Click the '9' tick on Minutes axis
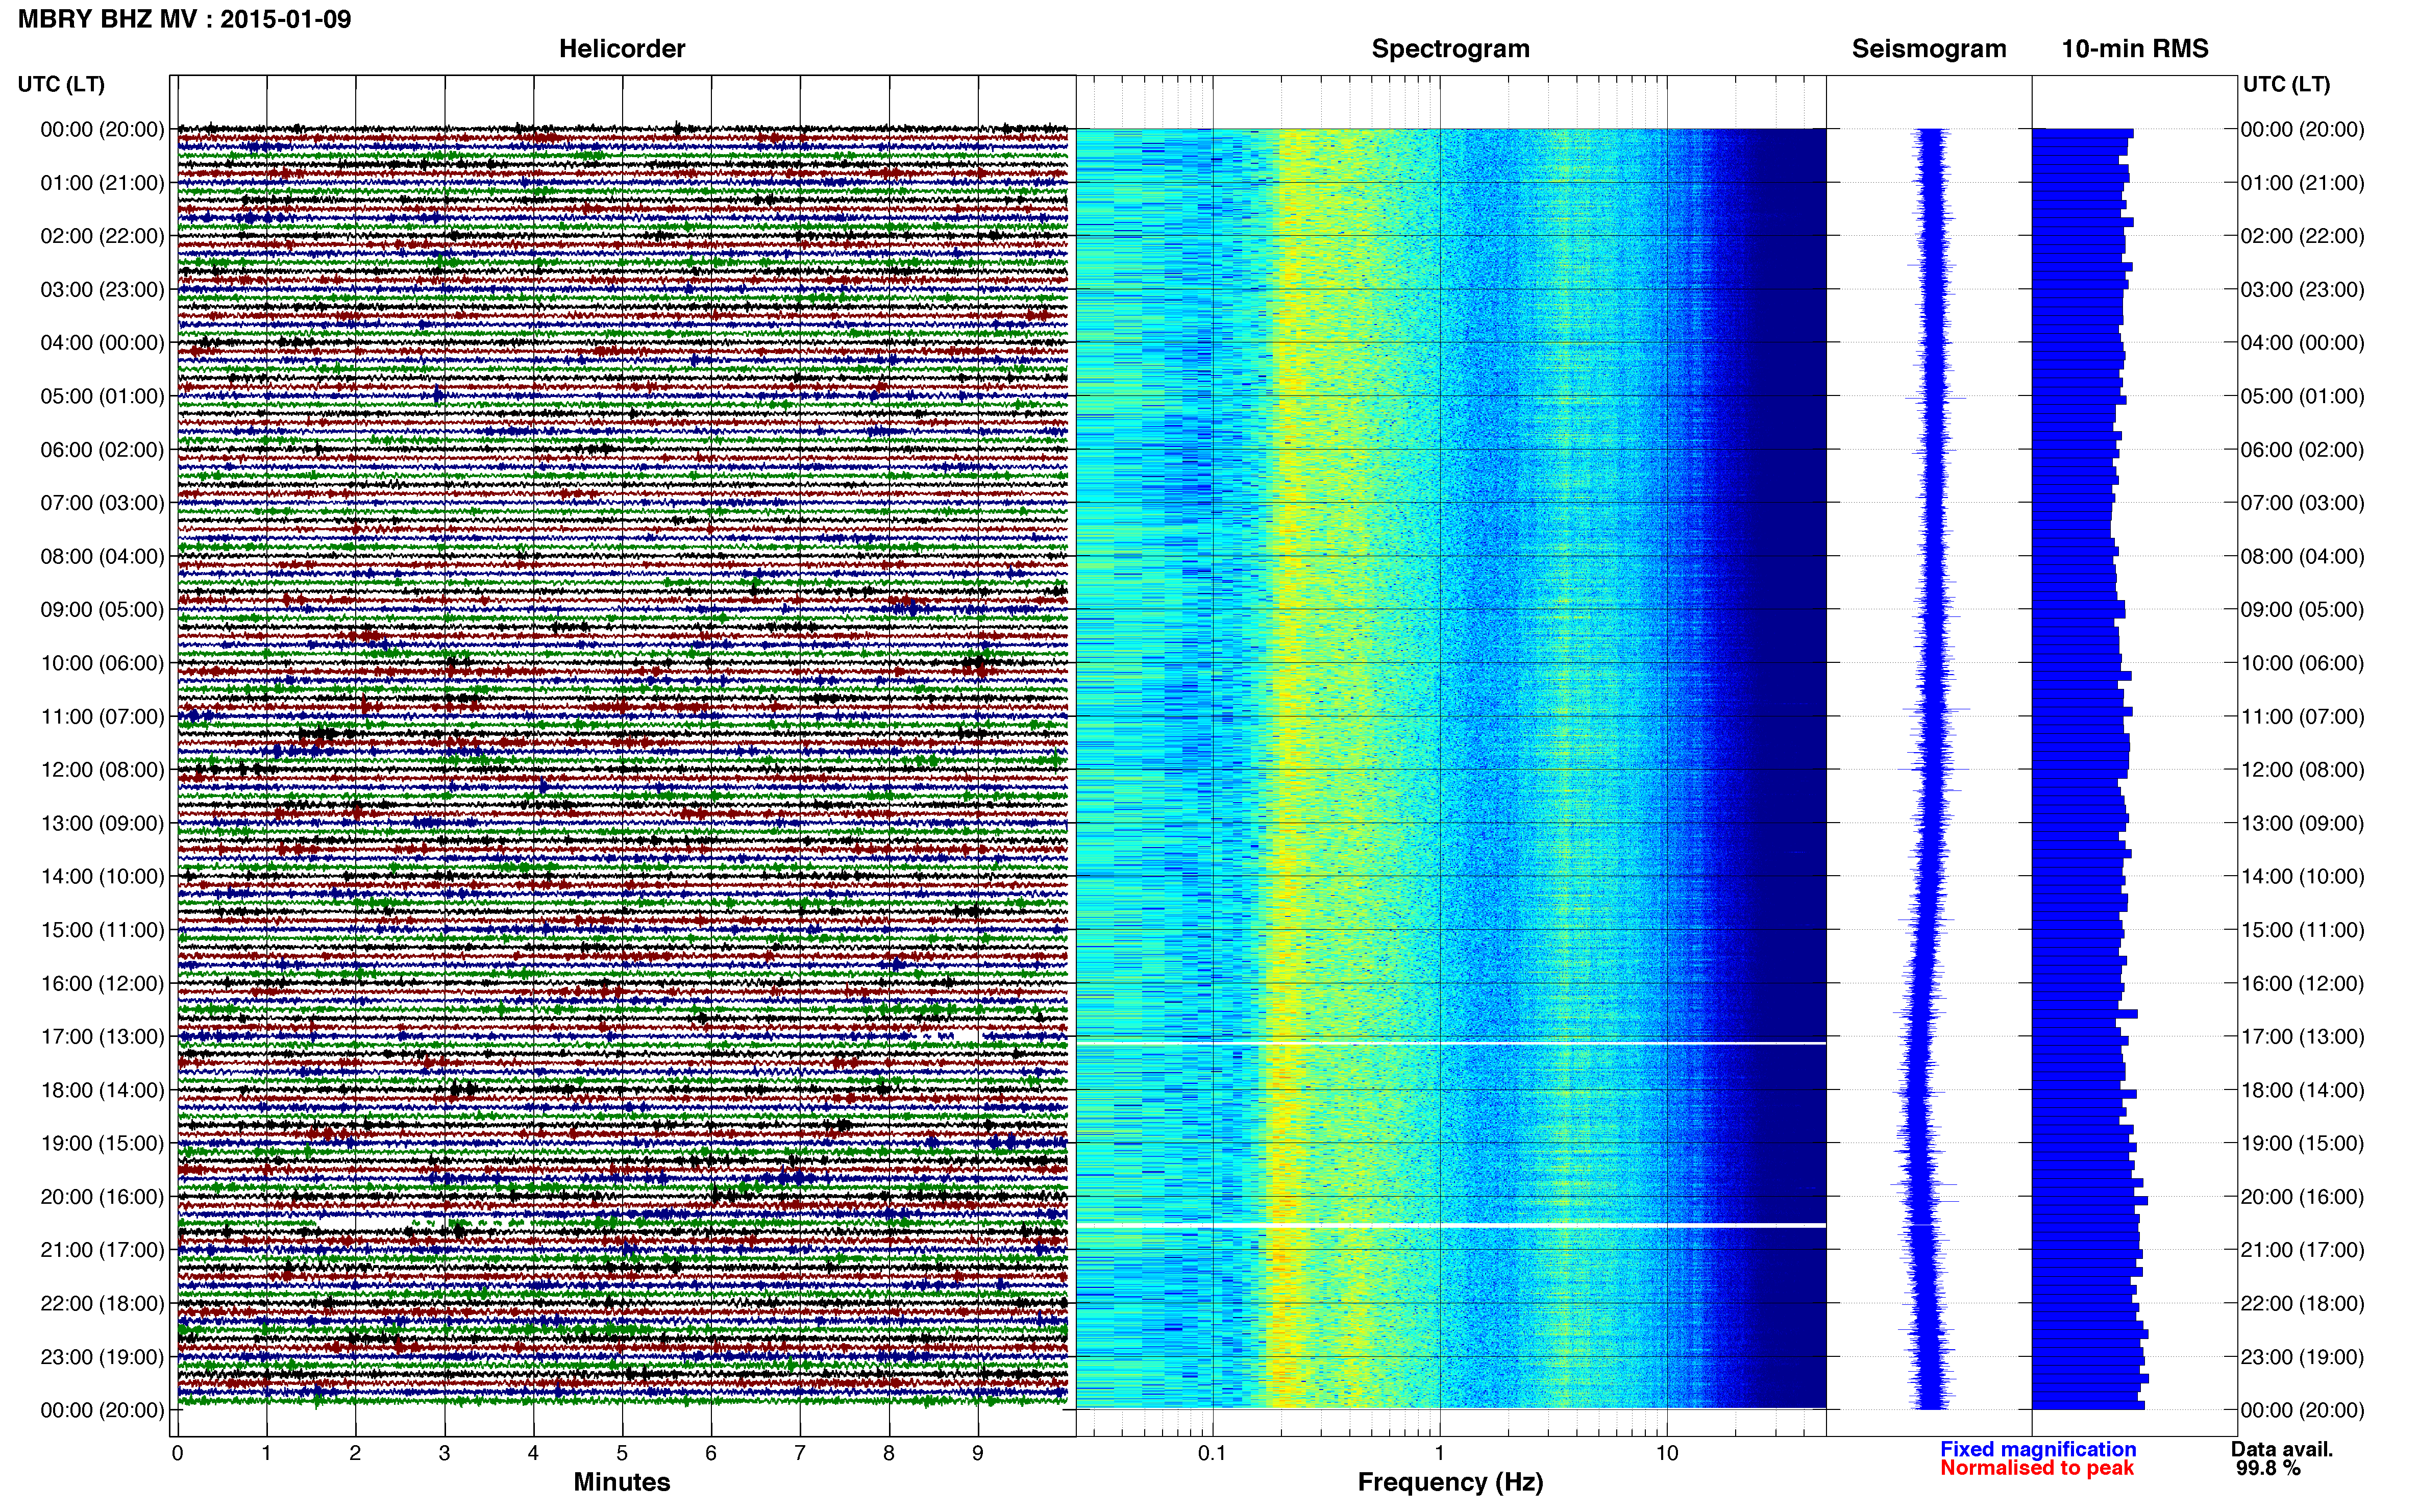Screen dimensions: 2419x1512 click(x=978, y=1454)
